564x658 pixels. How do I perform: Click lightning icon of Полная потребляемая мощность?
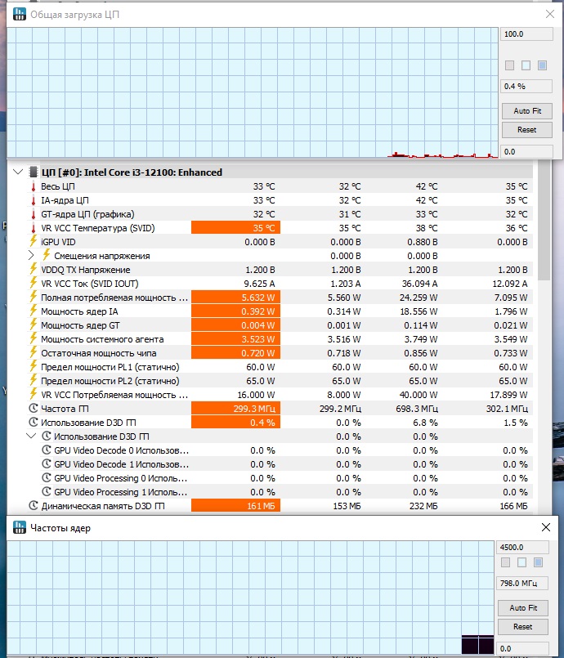coord(34,297)
